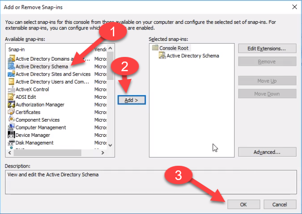Choose Active Directory Users and Computers entry

tap(52, 82)
